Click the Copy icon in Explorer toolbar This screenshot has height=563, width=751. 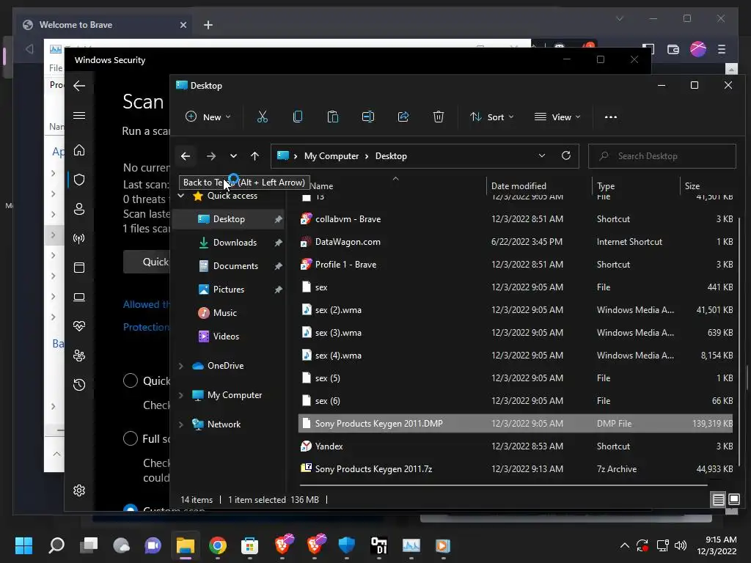pyautogui.click(x=298, y=117)
